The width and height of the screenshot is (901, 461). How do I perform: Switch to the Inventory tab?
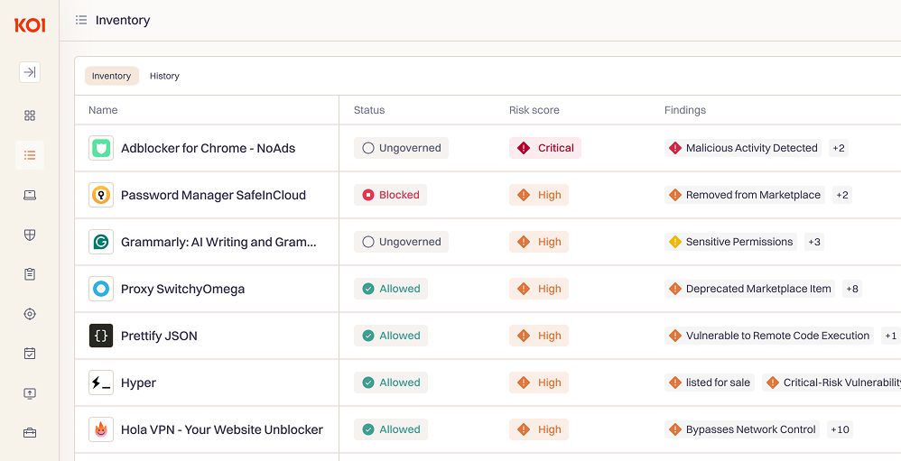tap(111, 76)
